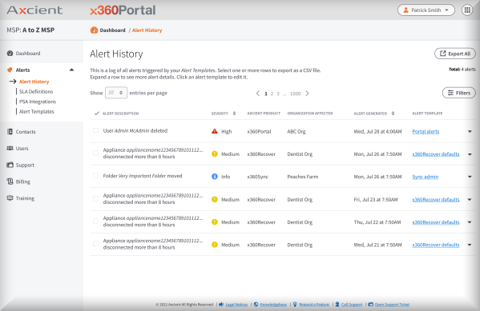Click the Support icon in sidebar
The height and width of the screenshot is (311, 480).
[x=10, y=165]
